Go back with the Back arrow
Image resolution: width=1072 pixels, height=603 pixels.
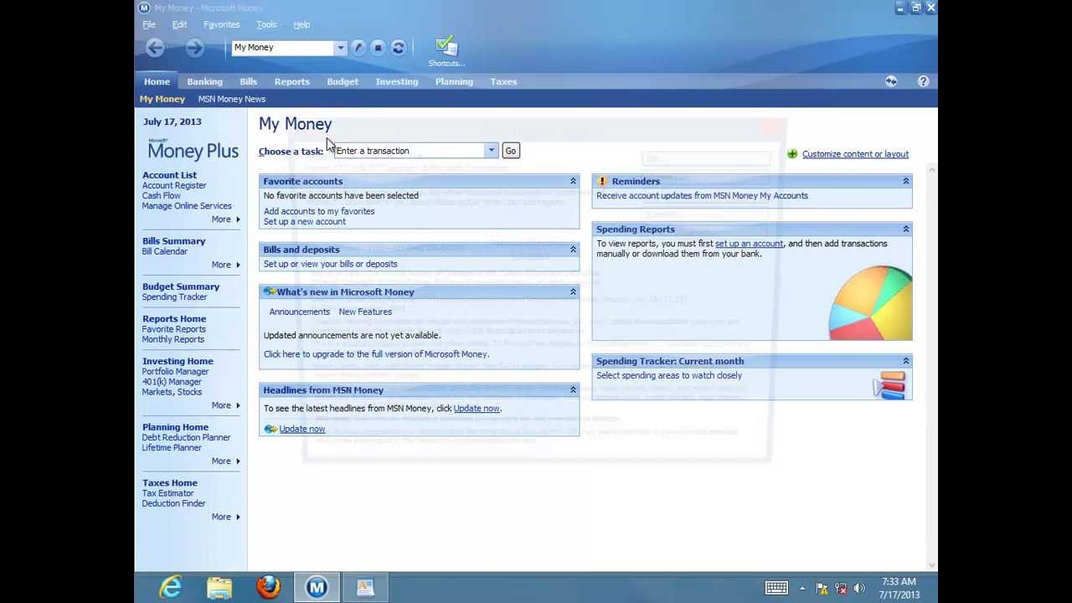coord(155,48)
